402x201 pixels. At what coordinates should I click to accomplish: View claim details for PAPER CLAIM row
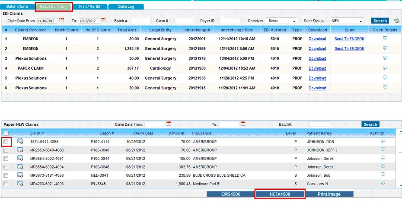click(x=385, y=68)
